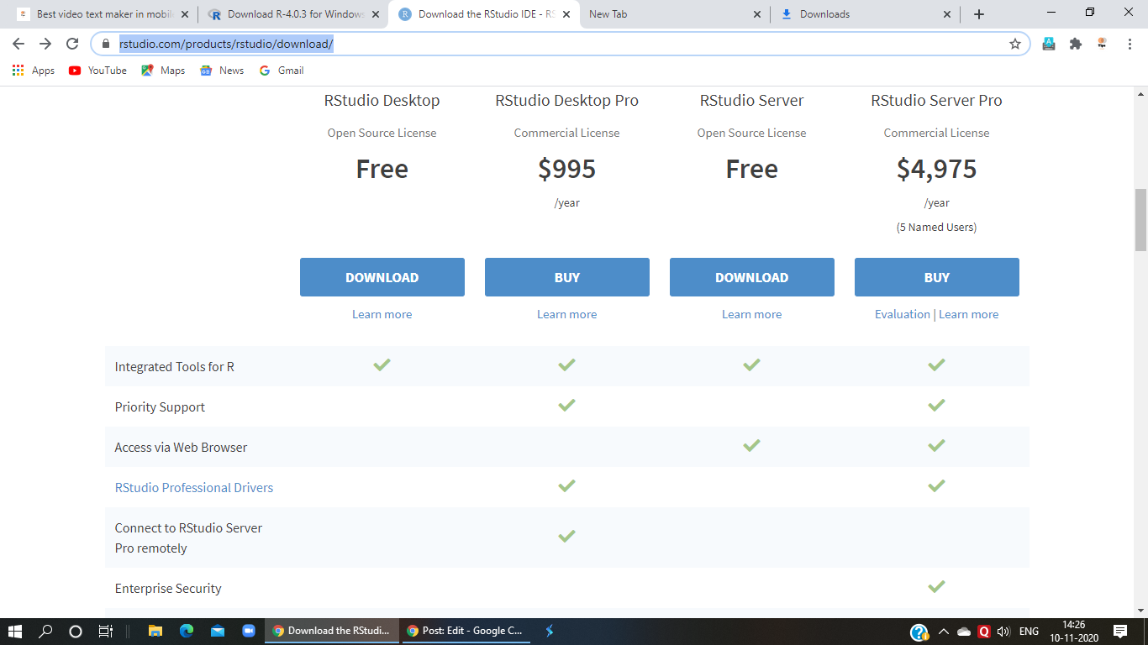The width and height of the screenshot is (1148, 645).
Task: Open the Extensions puzzle-piece menu
Action: point(1076,44)
